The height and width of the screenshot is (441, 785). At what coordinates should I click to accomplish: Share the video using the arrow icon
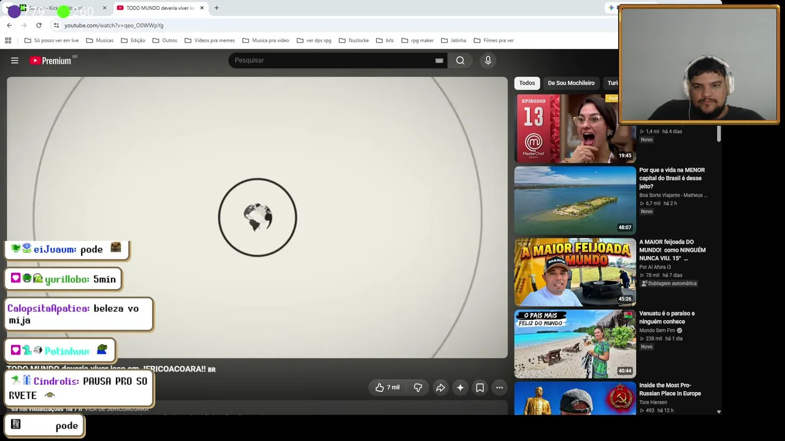[440, 387]
